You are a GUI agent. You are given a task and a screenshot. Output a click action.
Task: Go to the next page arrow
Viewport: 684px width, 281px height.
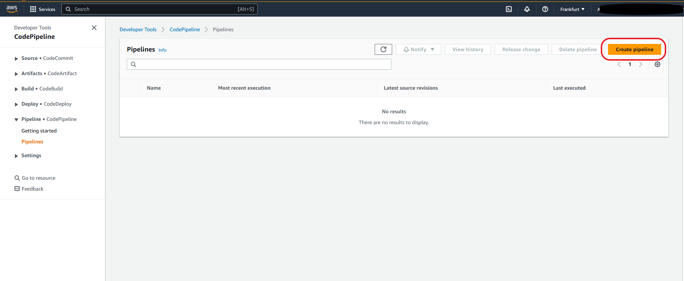[640, 64]
